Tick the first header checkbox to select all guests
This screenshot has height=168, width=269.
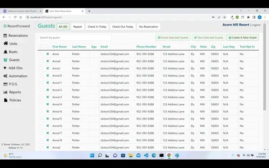41,46
